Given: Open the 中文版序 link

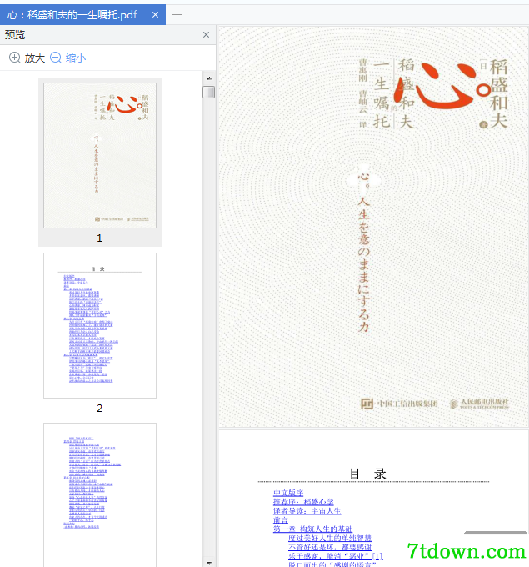Looking at the screenshot, I should tap(288, 493).
